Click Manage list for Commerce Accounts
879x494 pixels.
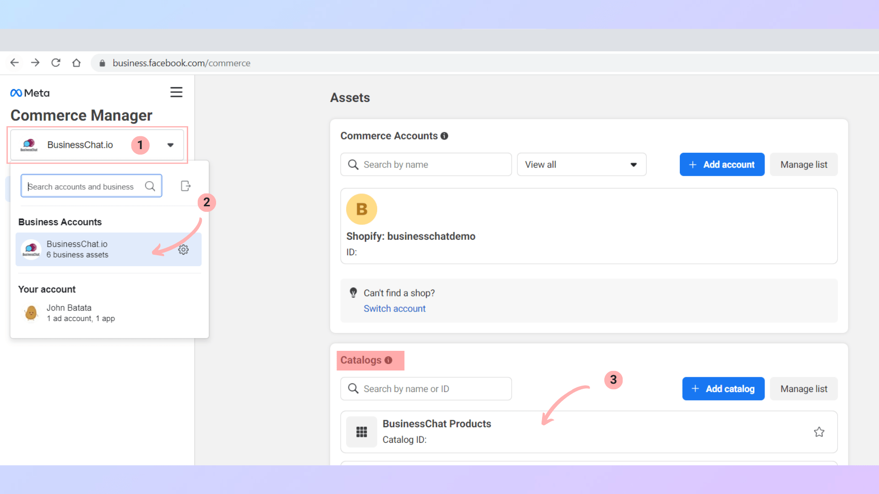[x=803, y=165]
